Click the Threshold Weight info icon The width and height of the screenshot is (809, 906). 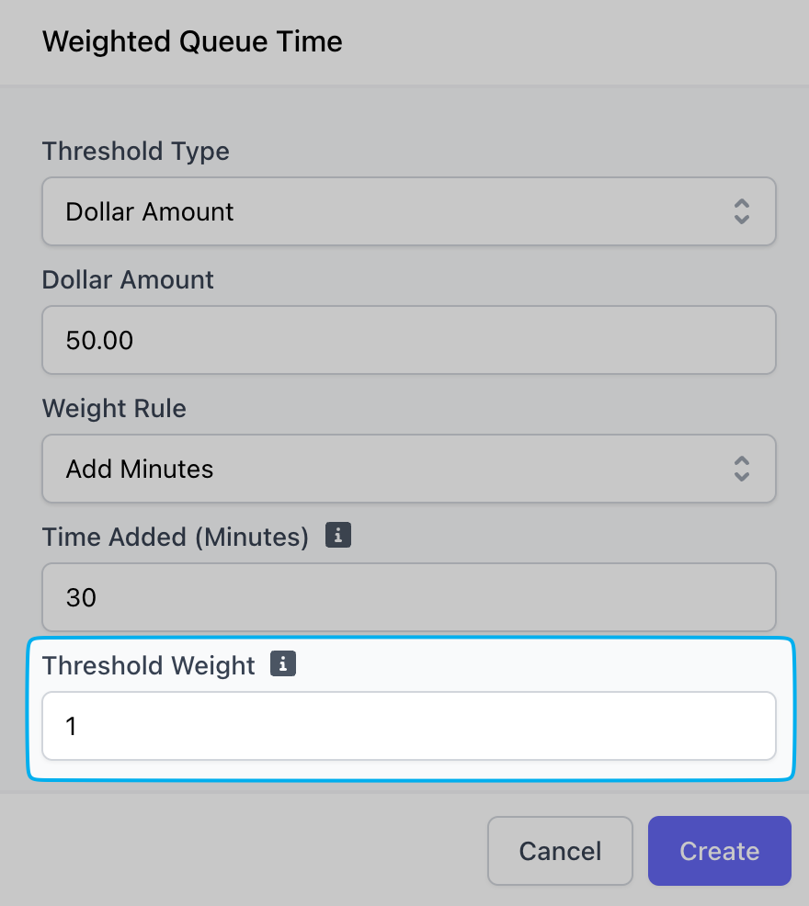pos(283,663)
